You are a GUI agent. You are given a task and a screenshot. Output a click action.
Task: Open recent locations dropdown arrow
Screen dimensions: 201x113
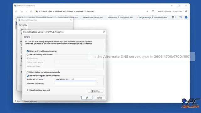(26, 11)
